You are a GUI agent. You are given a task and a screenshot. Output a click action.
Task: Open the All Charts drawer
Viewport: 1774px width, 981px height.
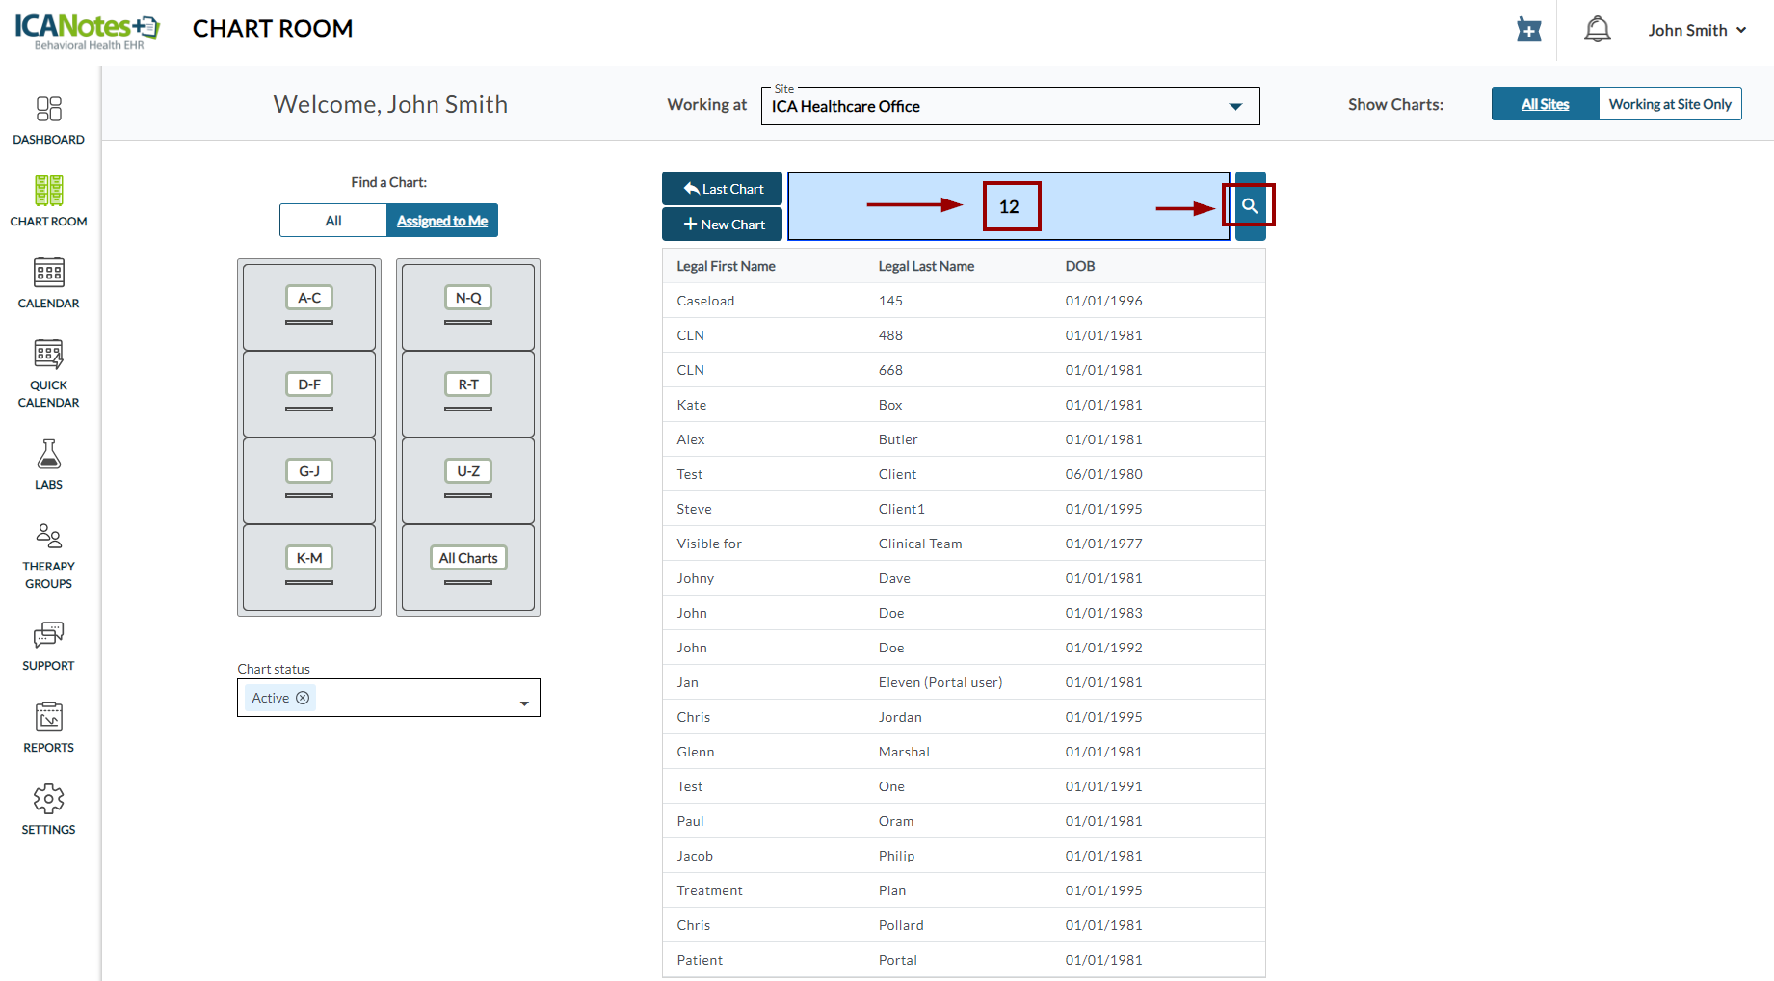[x=468, y=567]
